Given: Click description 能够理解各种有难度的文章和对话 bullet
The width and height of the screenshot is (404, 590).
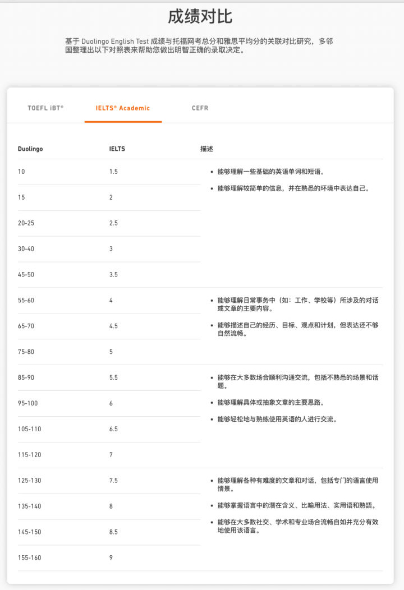Looking at the screenshot, I should point(298,485).
